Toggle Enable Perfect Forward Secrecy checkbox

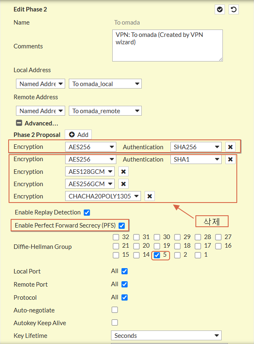[122, 226]
